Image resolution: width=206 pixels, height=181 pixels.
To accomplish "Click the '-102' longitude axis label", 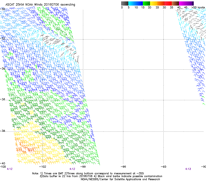I will 43,167.
